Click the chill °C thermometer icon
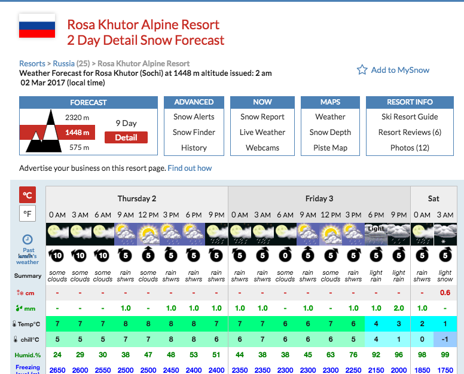464x374 pixels. 16,339
